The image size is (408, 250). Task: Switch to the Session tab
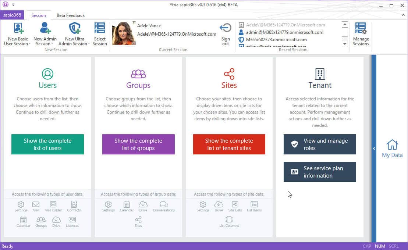click(39, 15)
